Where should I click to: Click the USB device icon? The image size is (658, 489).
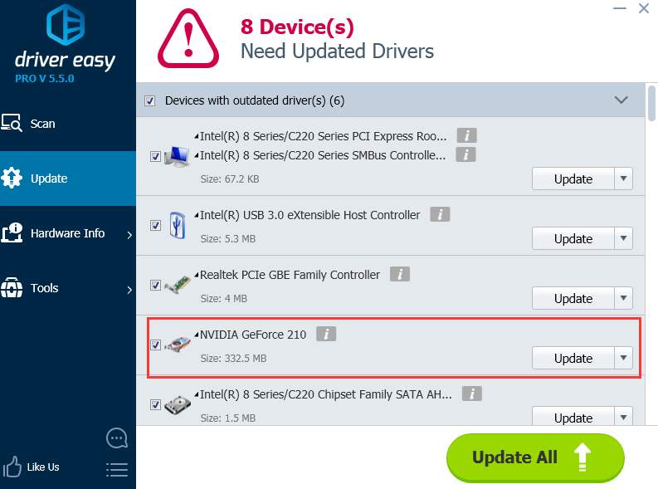pyautogui.click(x=177, y=225)
